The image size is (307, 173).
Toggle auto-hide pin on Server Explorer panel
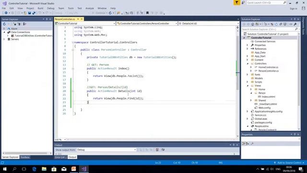[x=47, y=19]
